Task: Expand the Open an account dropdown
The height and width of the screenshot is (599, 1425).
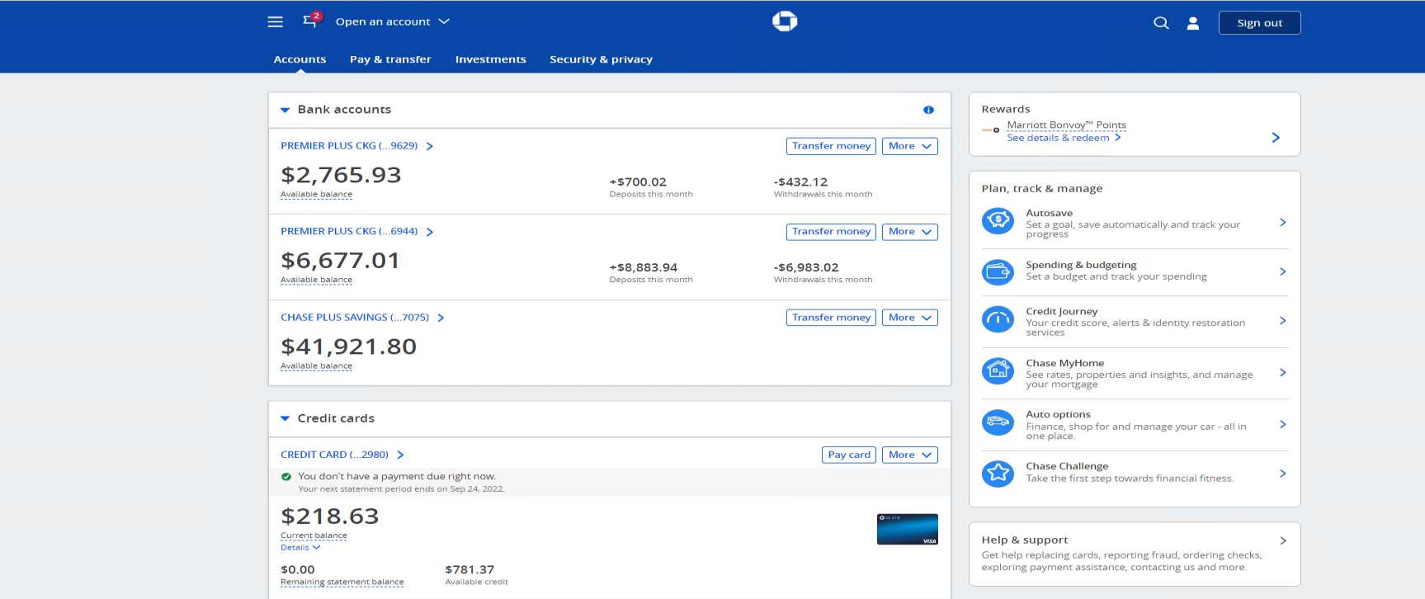Action: coord(392,21)
